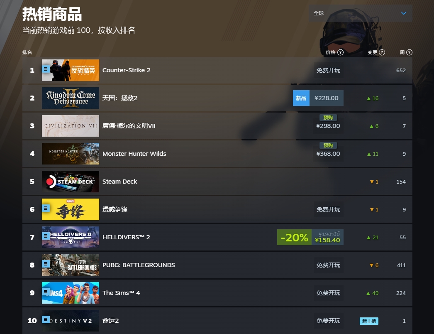Screen dimensions: 434x334
Task: Click list icon on 漫威争锋 thumbnail
Action: point(46,208)
